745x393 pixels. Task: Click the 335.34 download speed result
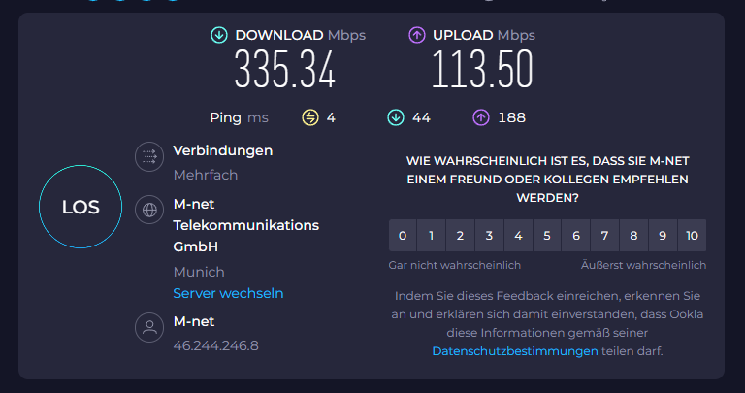coord(285,69)
